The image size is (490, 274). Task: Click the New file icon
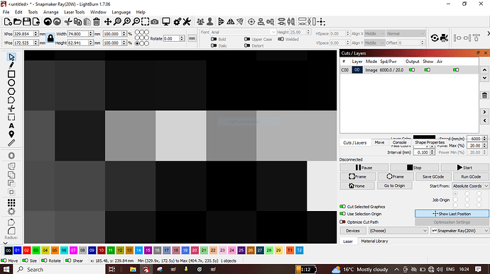click(8, 21)
